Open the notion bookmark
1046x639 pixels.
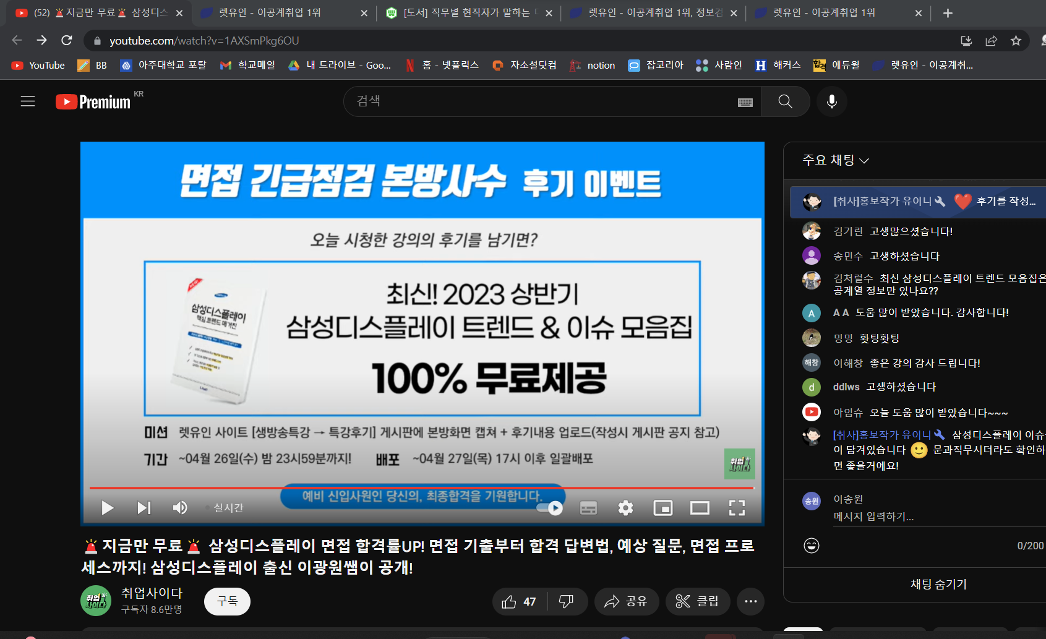point(593,65)
